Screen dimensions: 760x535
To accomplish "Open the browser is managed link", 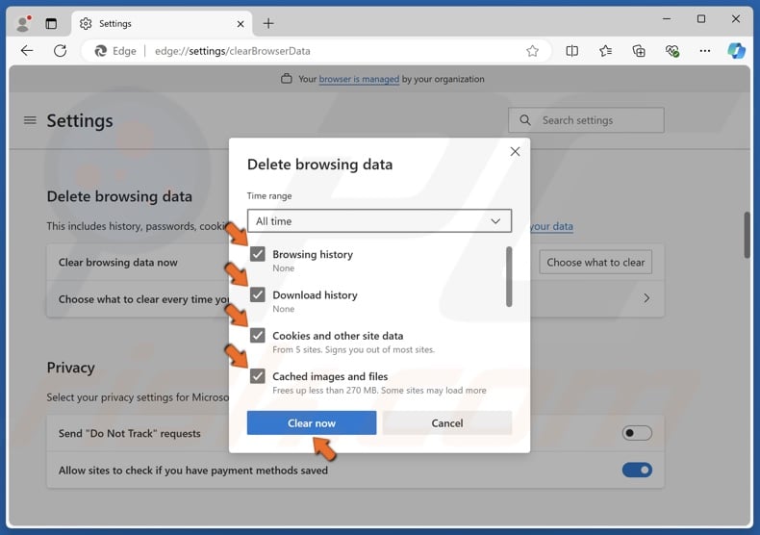I will pyautogui.click(x=359, y=79).
